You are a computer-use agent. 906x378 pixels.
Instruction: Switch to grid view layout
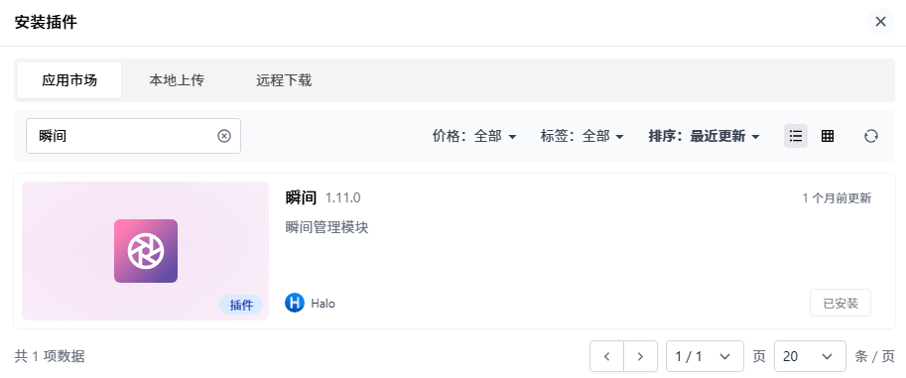point(828,136)
